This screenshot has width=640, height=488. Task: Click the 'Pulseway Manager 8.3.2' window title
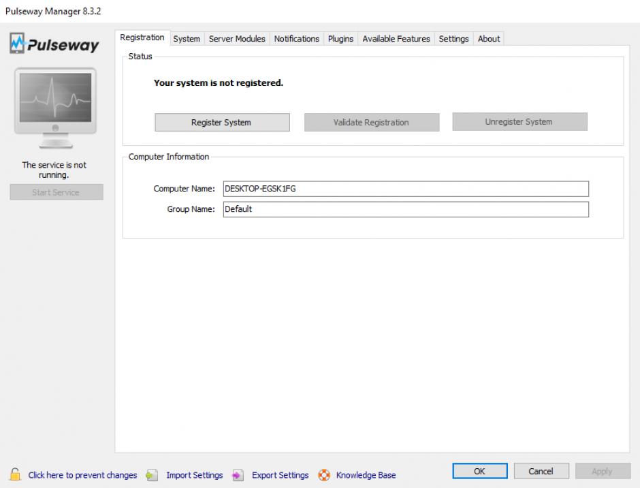[x=53, y=12]
